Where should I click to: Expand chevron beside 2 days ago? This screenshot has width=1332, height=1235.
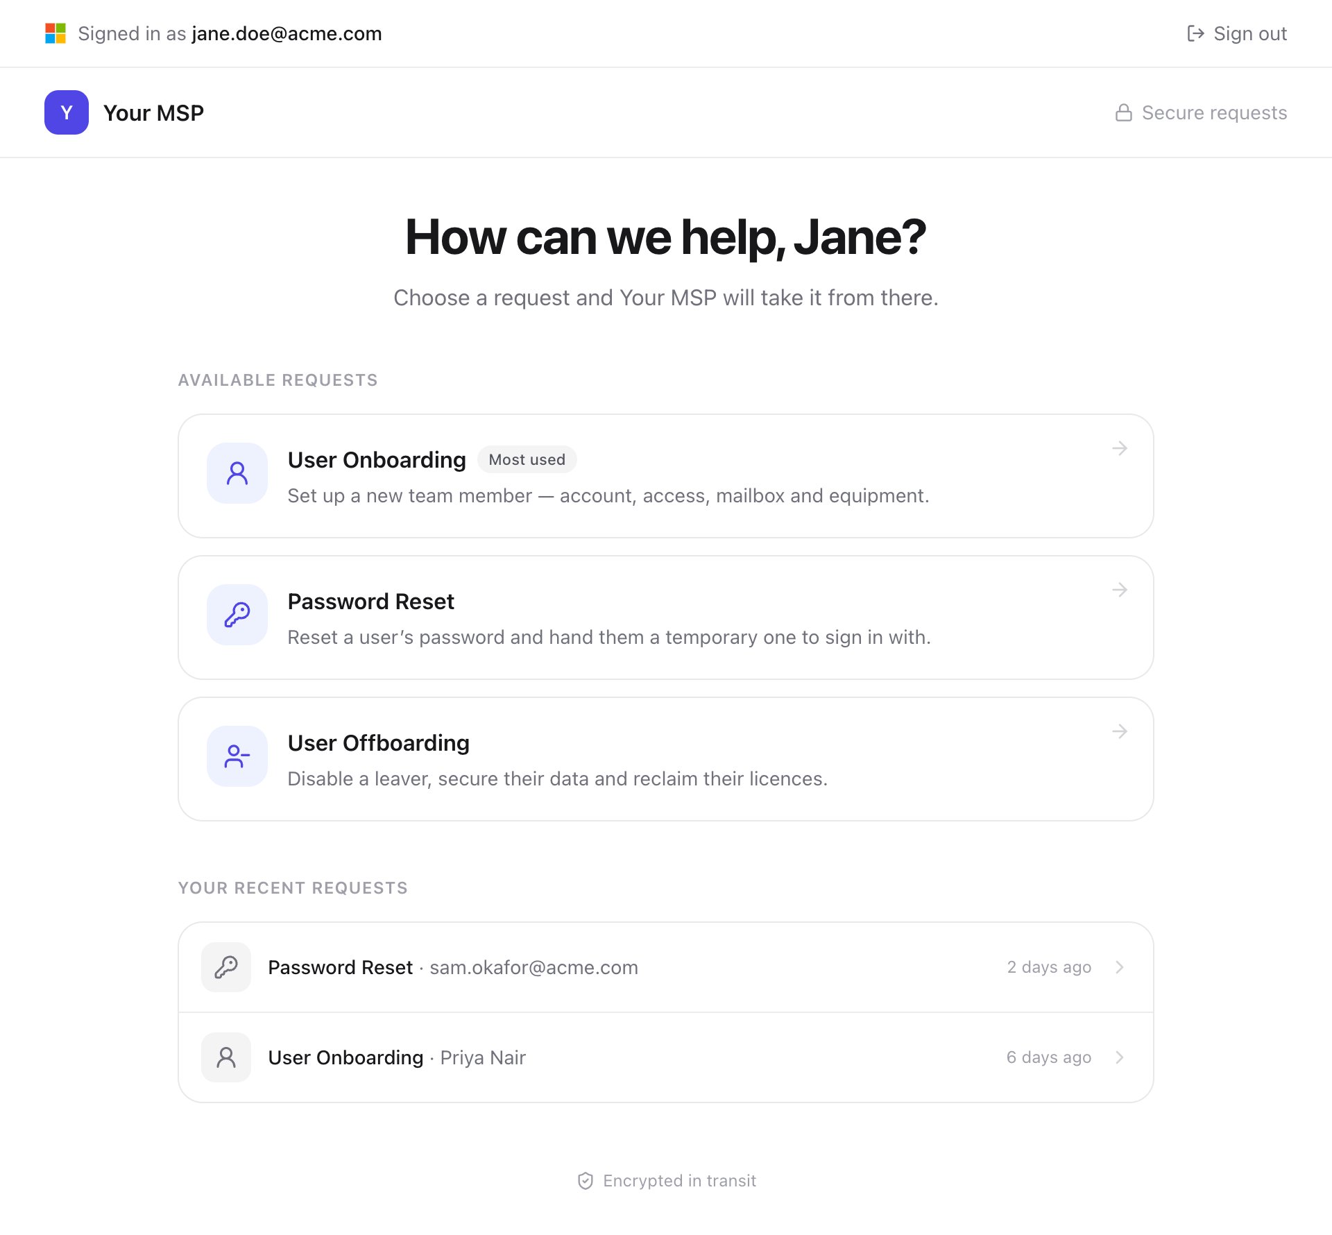[1119, 967]
